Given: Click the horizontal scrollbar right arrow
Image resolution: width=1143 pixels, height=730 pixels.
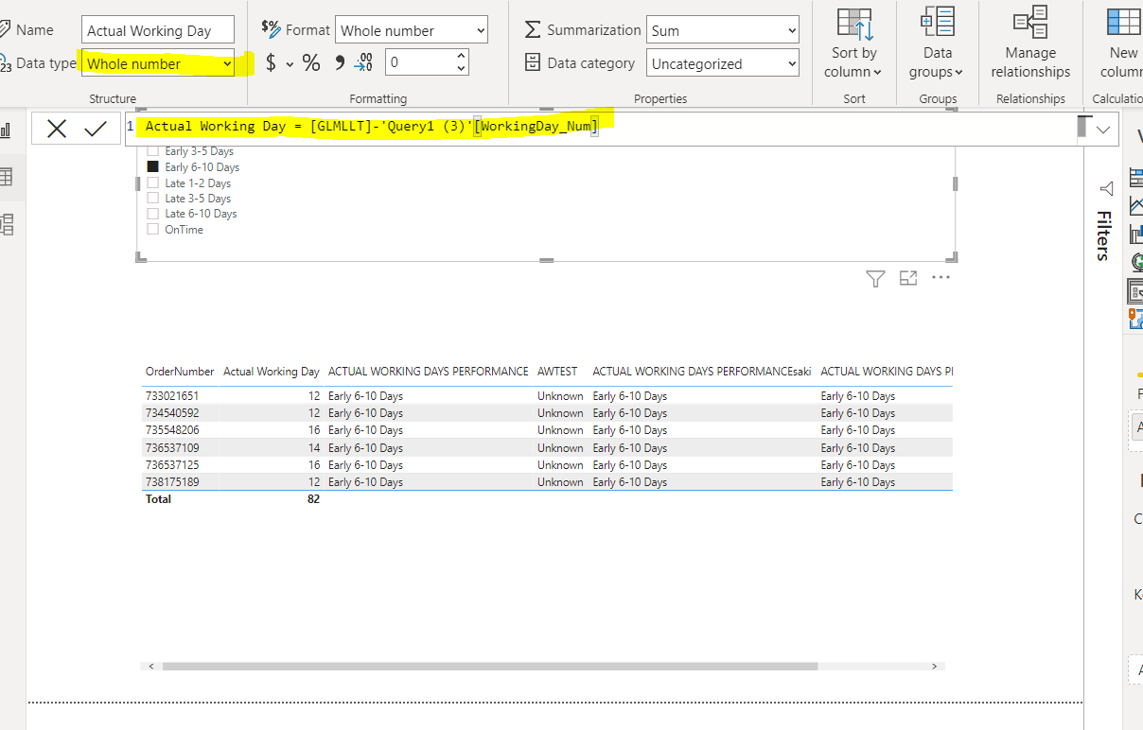Looking at the screenshot, I should tap(934, 666).
